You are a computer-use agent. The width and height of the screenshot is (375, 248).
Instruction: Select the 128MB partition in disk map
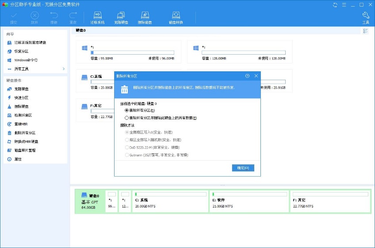pos(125,201)
